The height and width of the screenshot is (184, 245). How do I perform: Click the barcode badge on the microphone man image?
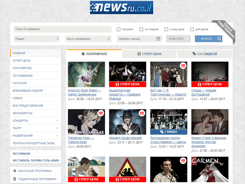(183, 161)
